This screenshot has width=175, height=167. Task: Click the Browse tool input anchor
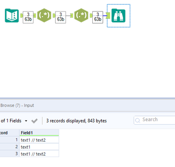(x=108, y=16)
